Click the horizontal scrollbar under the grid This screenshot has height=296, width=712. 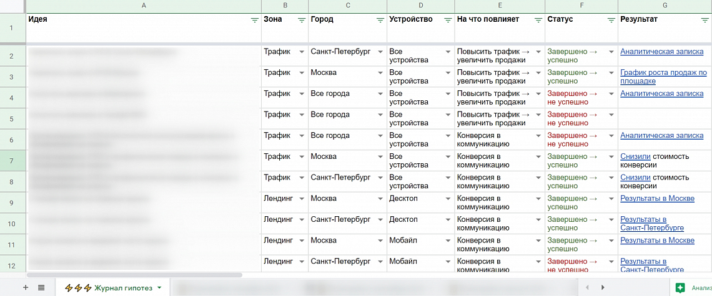(x=134, y=275)
